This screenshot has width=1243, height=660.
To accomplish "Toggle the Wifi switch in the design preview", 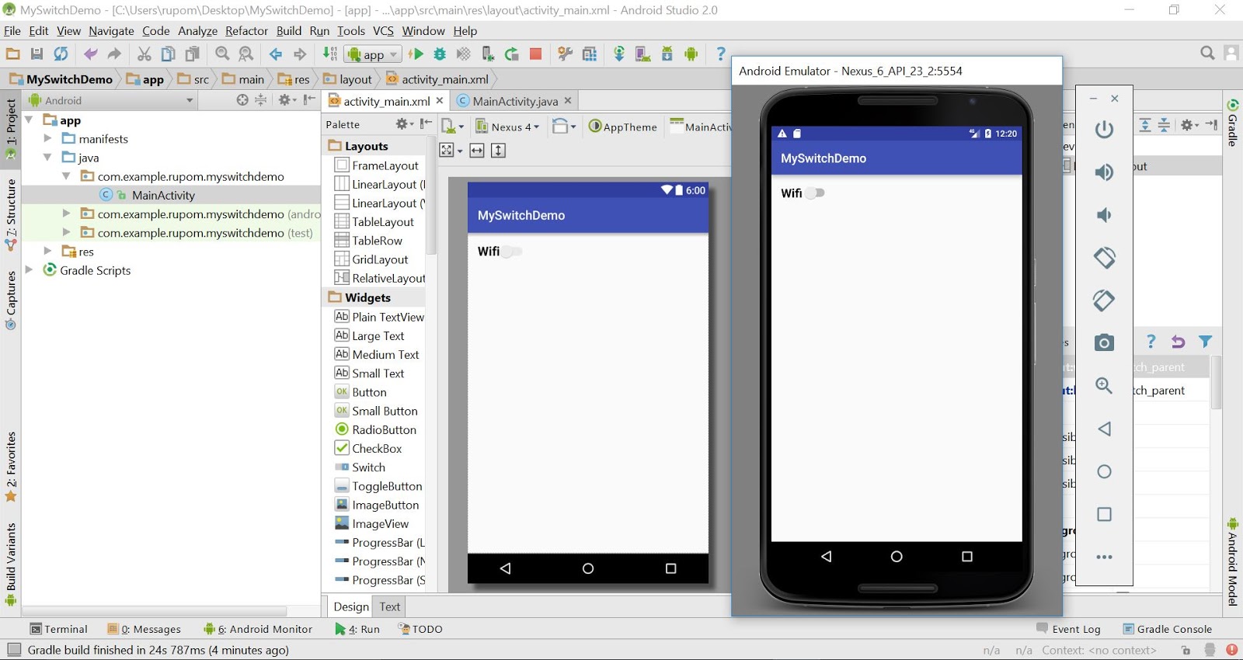I will [x=512, y=251].
